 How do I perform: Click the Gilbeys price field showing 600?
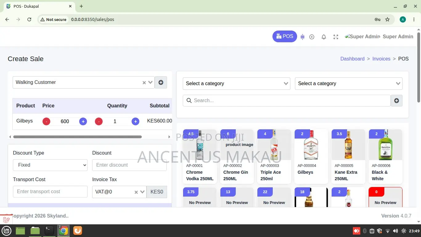click(65, 121)
